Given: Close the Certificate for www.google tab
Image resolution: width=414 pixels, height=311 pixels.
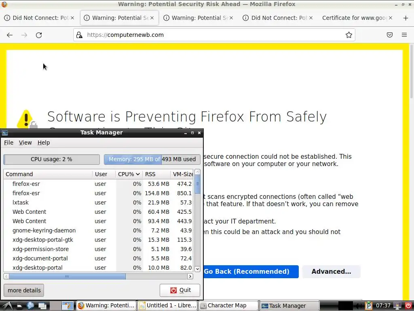Looking at the screenshot, I should coord(391,18).
